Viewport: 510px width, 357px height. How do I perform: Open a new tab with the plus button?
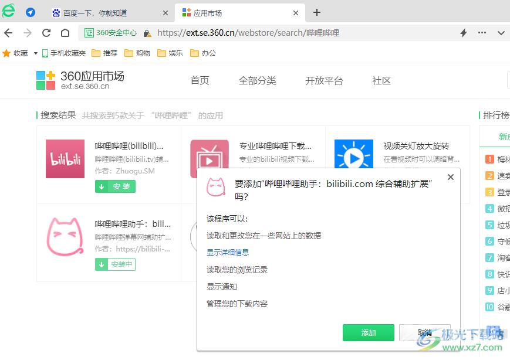click(x=317, y=13)
